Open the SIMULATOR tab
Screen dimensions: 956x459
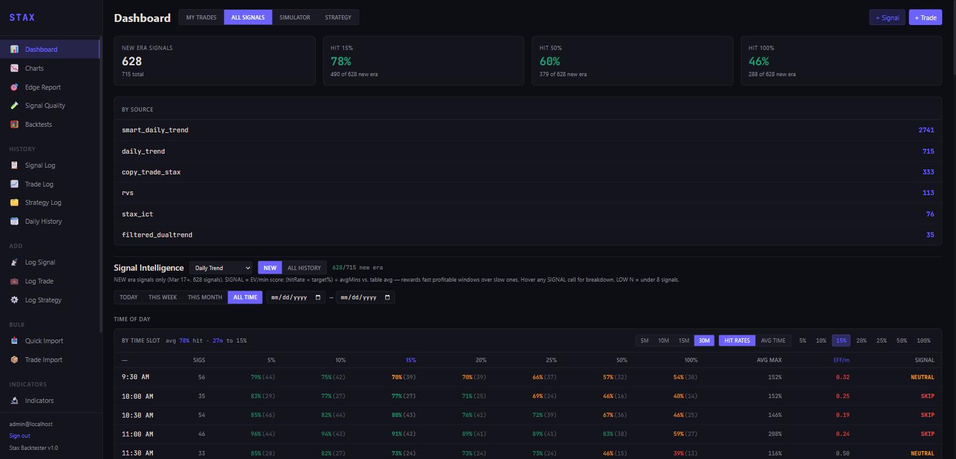[294, 17]
